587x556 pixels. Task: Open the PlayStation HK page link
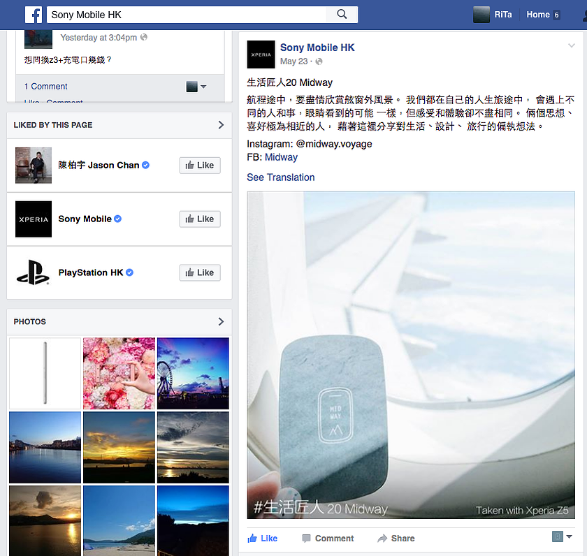point(91,272)
